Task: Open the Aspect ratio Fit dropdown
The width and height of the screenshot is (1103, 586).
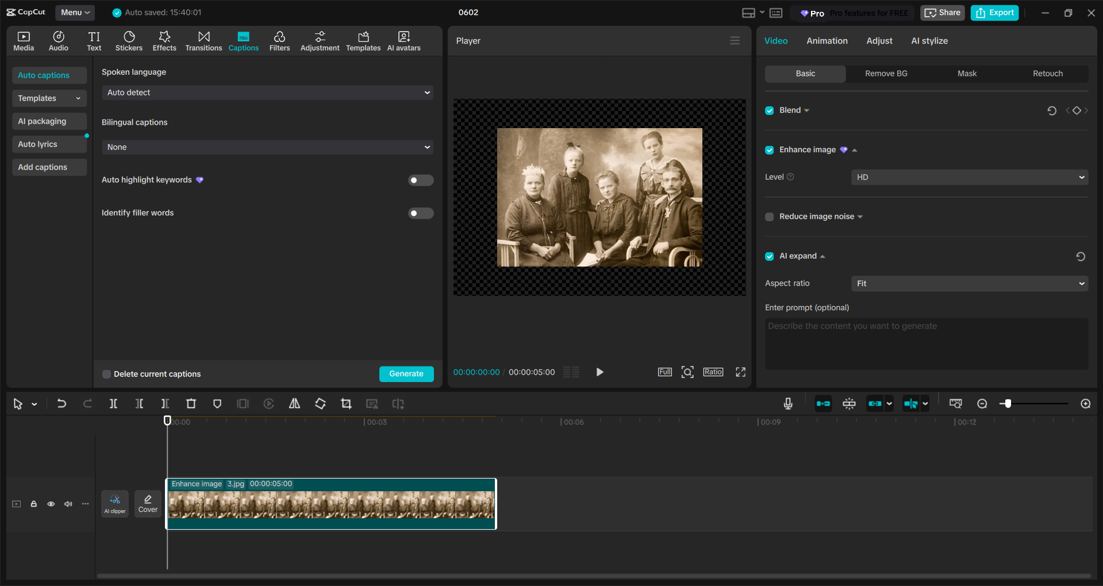Action: 969,283
